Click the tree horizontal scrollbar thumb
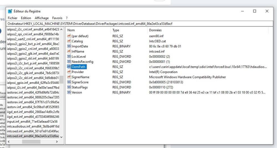277x148 pixels. (x=31, y=142)
